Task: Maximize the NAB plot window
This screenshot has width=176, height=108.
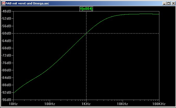Action: [x=169, y=3]
